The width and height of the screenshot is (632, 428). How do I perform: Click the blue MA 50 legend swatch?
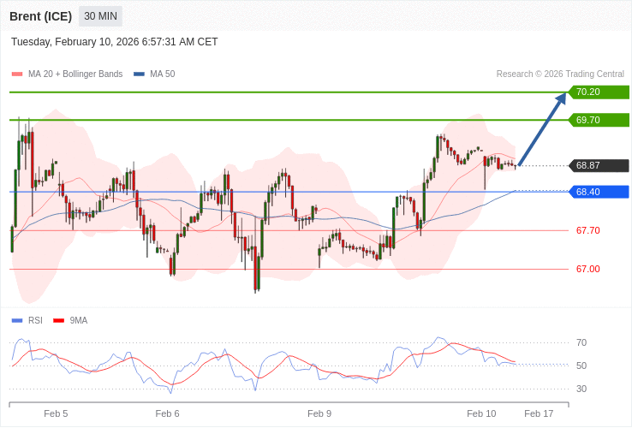139,74
